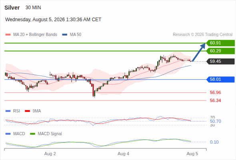Click the Silver chart title

(12, 8)
